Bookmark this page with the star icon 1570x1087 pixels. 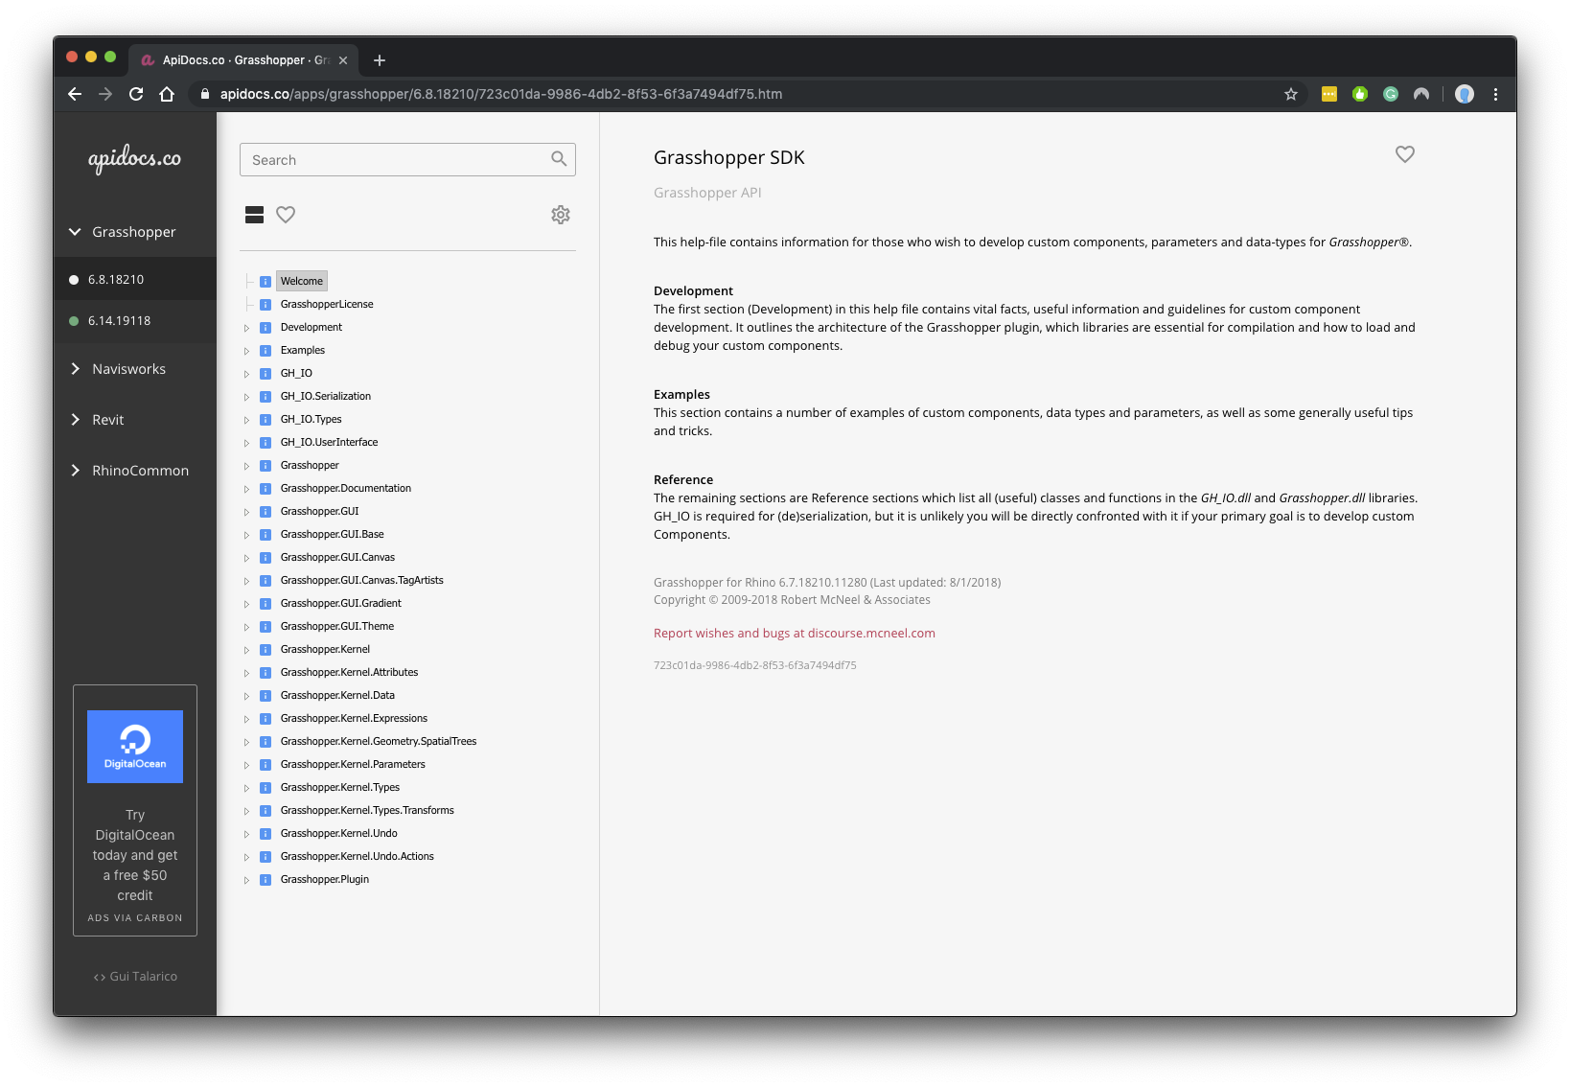pos(1291,94)
